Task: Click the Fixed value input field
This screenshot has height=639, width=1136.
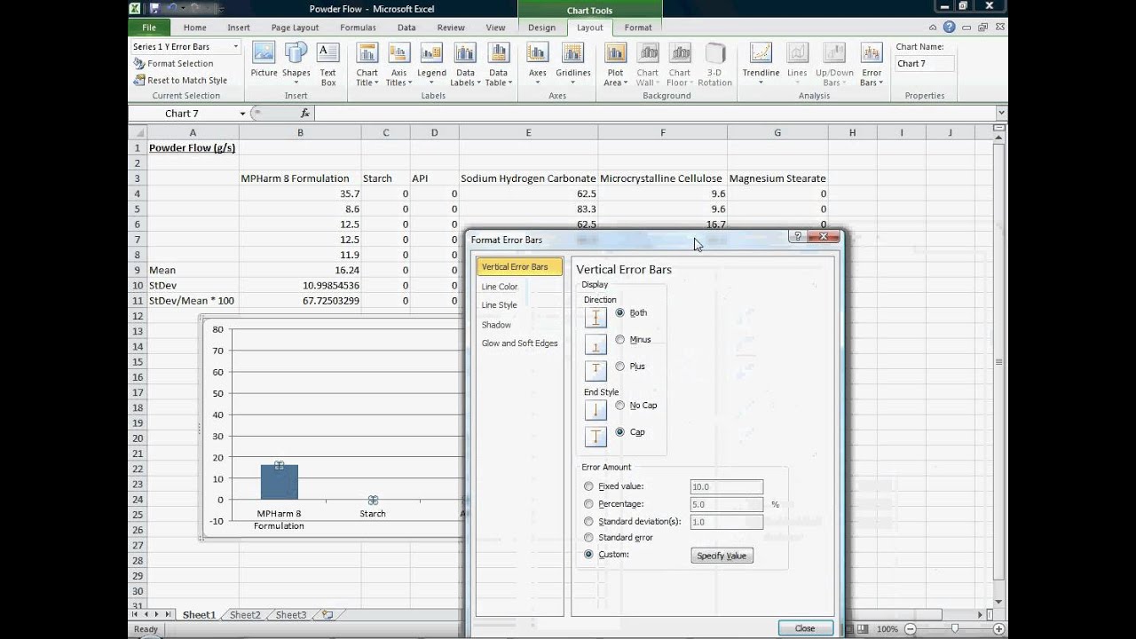Action: coord(727,486)
